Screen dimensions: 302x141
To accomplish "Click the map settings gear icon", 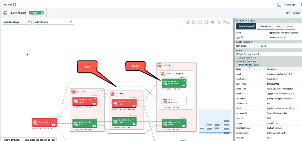I will pos(212,22).
